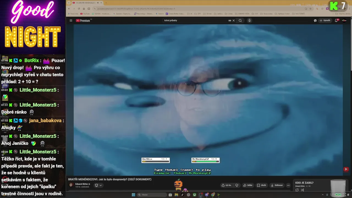The height and width of the screenshot is (198, 352).
Task: Open YouTube notifications bell
Action: (336, 21)
